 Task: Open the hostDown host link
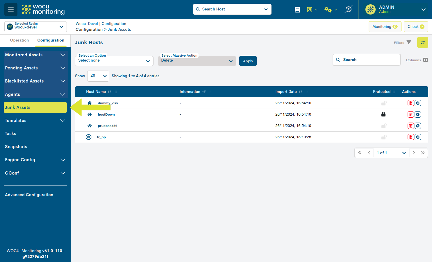click(106, 114)
